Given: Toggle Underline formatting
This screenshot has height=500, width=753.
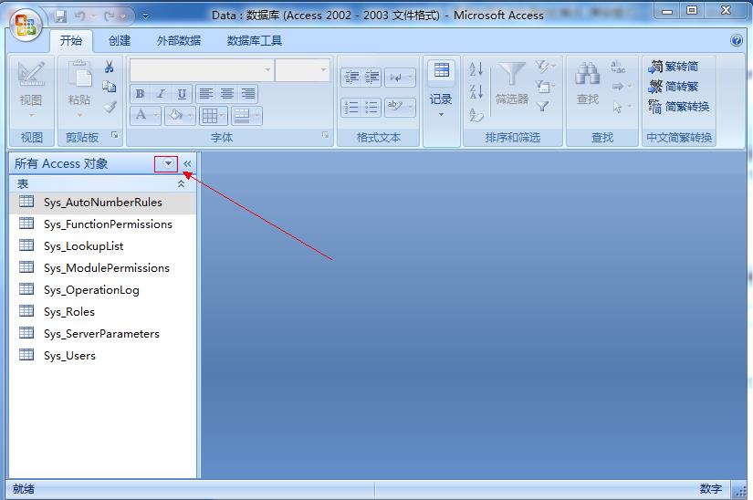Looking at the screenshot, I should [182, 94].
